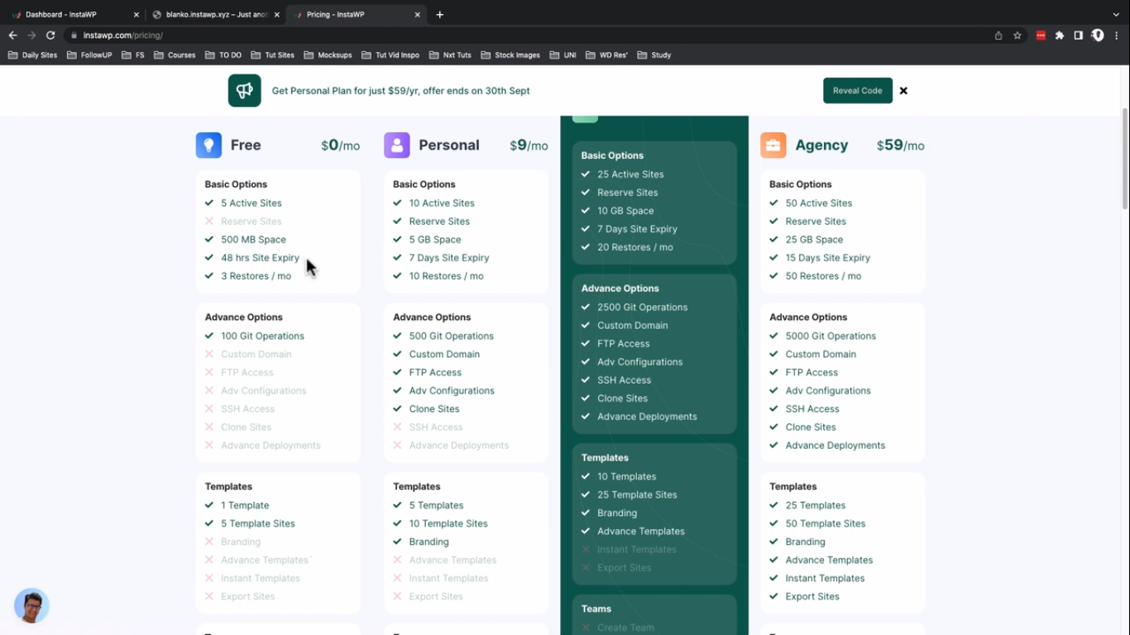Viewport: 1130px width, 635px height.
Task: Open the Daily Sites bookmark folder
Action: (x=33, y=55)
